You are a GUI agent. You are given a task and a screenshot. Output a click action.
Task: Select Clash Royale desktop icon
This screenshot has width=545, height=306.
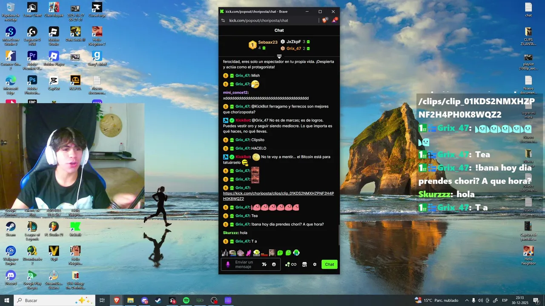click(54, 10)
